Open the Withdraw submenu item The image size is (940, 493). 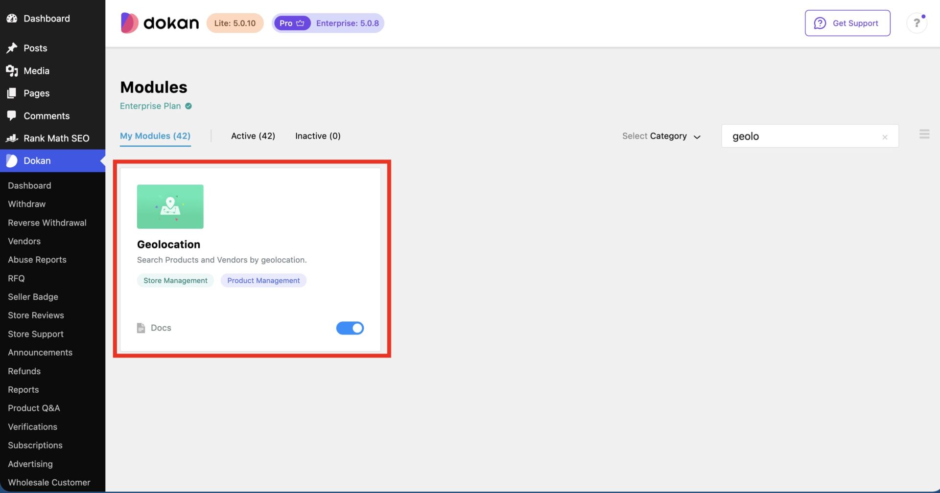point(26,204)
